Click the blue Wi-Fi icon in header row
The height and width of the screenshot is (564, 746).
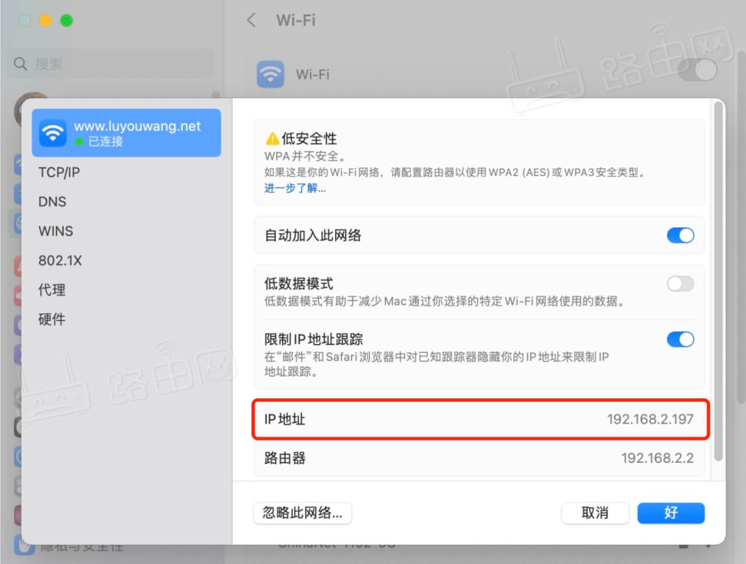click(270, 74)
